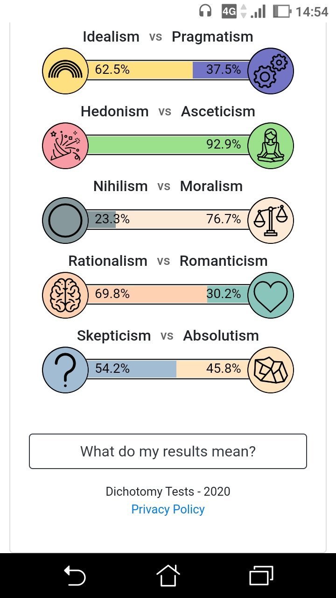Viewport: 336px width, 598px height.
Task: Tap the Skepticism question mark icon
Action: click(x=65, y=370)
